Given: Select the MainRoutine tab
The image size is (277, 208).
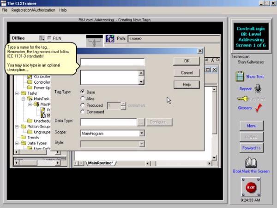Looking at the screenshot, I should coord(100,163).
